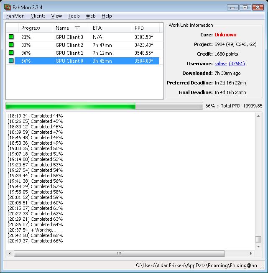This screenshot has height=273, width=268.
Task: Click the log line Completed 50%
Action: tap(35, 148)
